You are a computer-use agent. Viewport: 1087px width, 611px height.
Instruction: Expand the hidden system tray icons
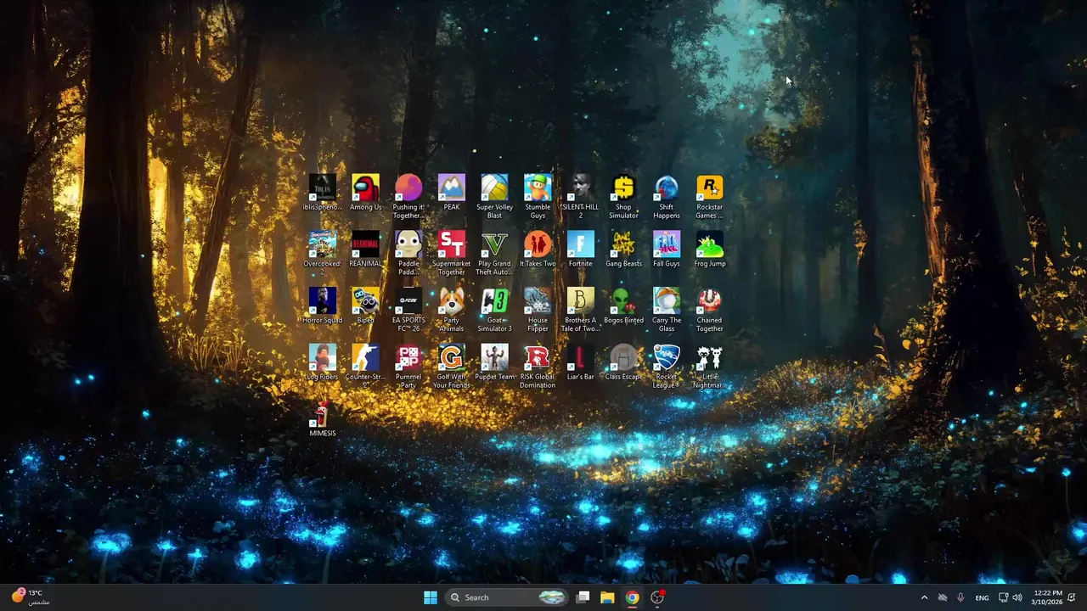(924, 597)
